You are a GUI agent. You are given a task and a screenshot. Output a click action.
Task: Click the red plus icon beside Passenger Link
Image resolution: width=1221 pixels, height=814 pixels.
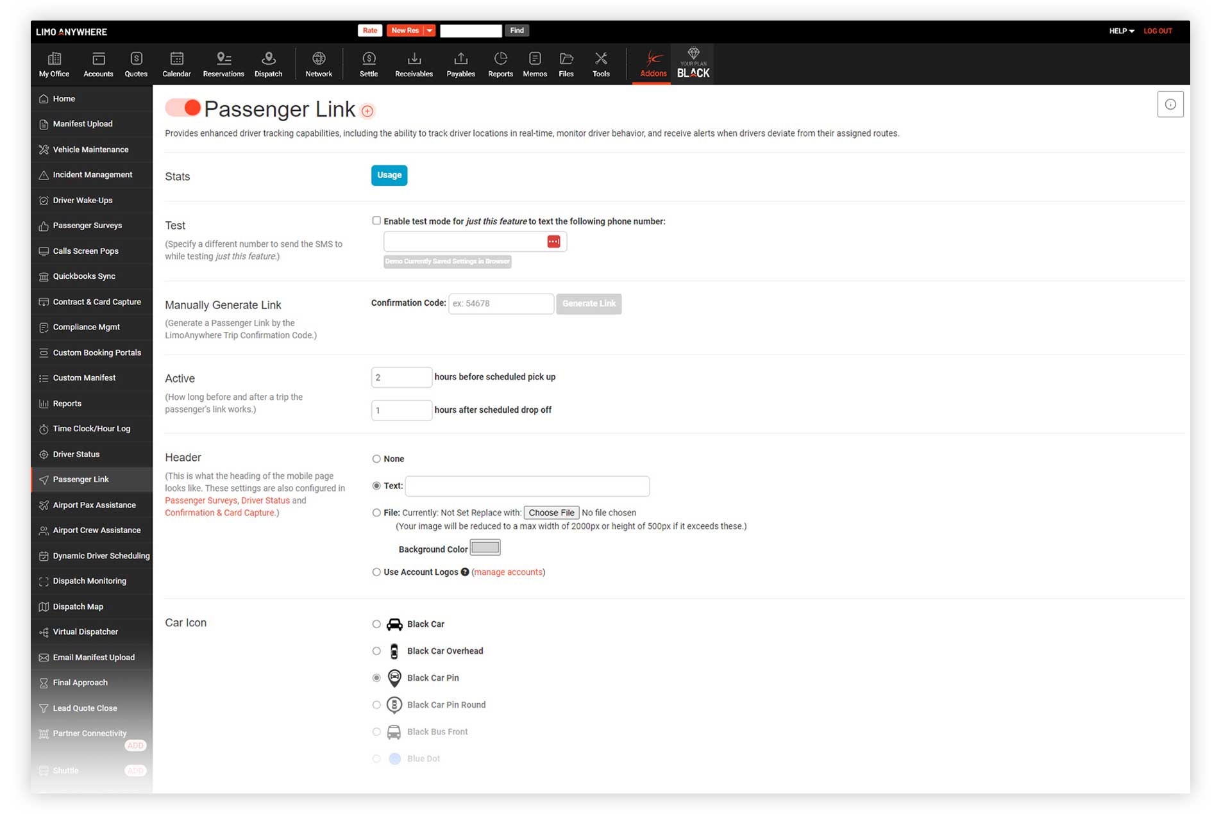click(367, 112)
